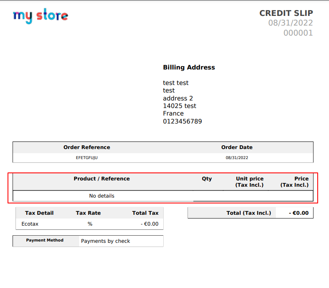Click the Ecotax total '- €0.00'
This screenshot has height=288, width=329.
149,224
